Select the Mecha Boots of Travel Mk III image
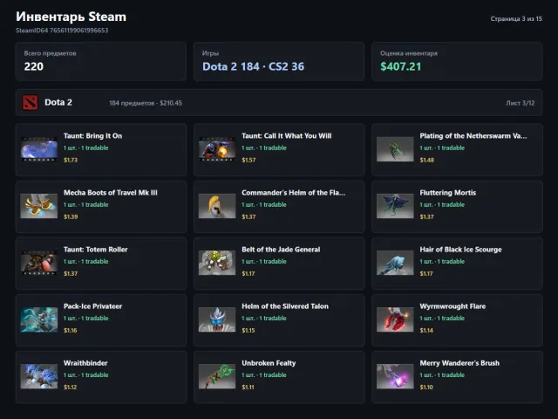Screen dimensions: 558x419 (x=38, y=206)
